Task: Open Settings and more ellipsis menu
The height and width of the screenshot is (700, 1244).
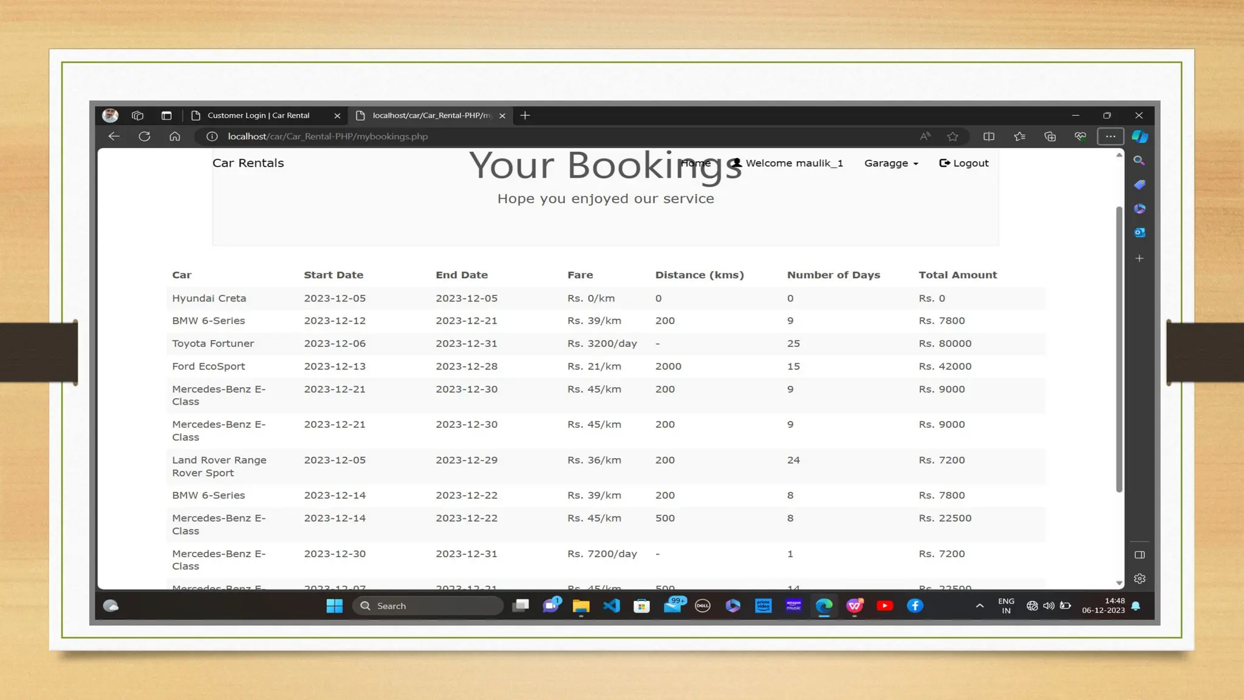Action: (x=1110, y=136)
